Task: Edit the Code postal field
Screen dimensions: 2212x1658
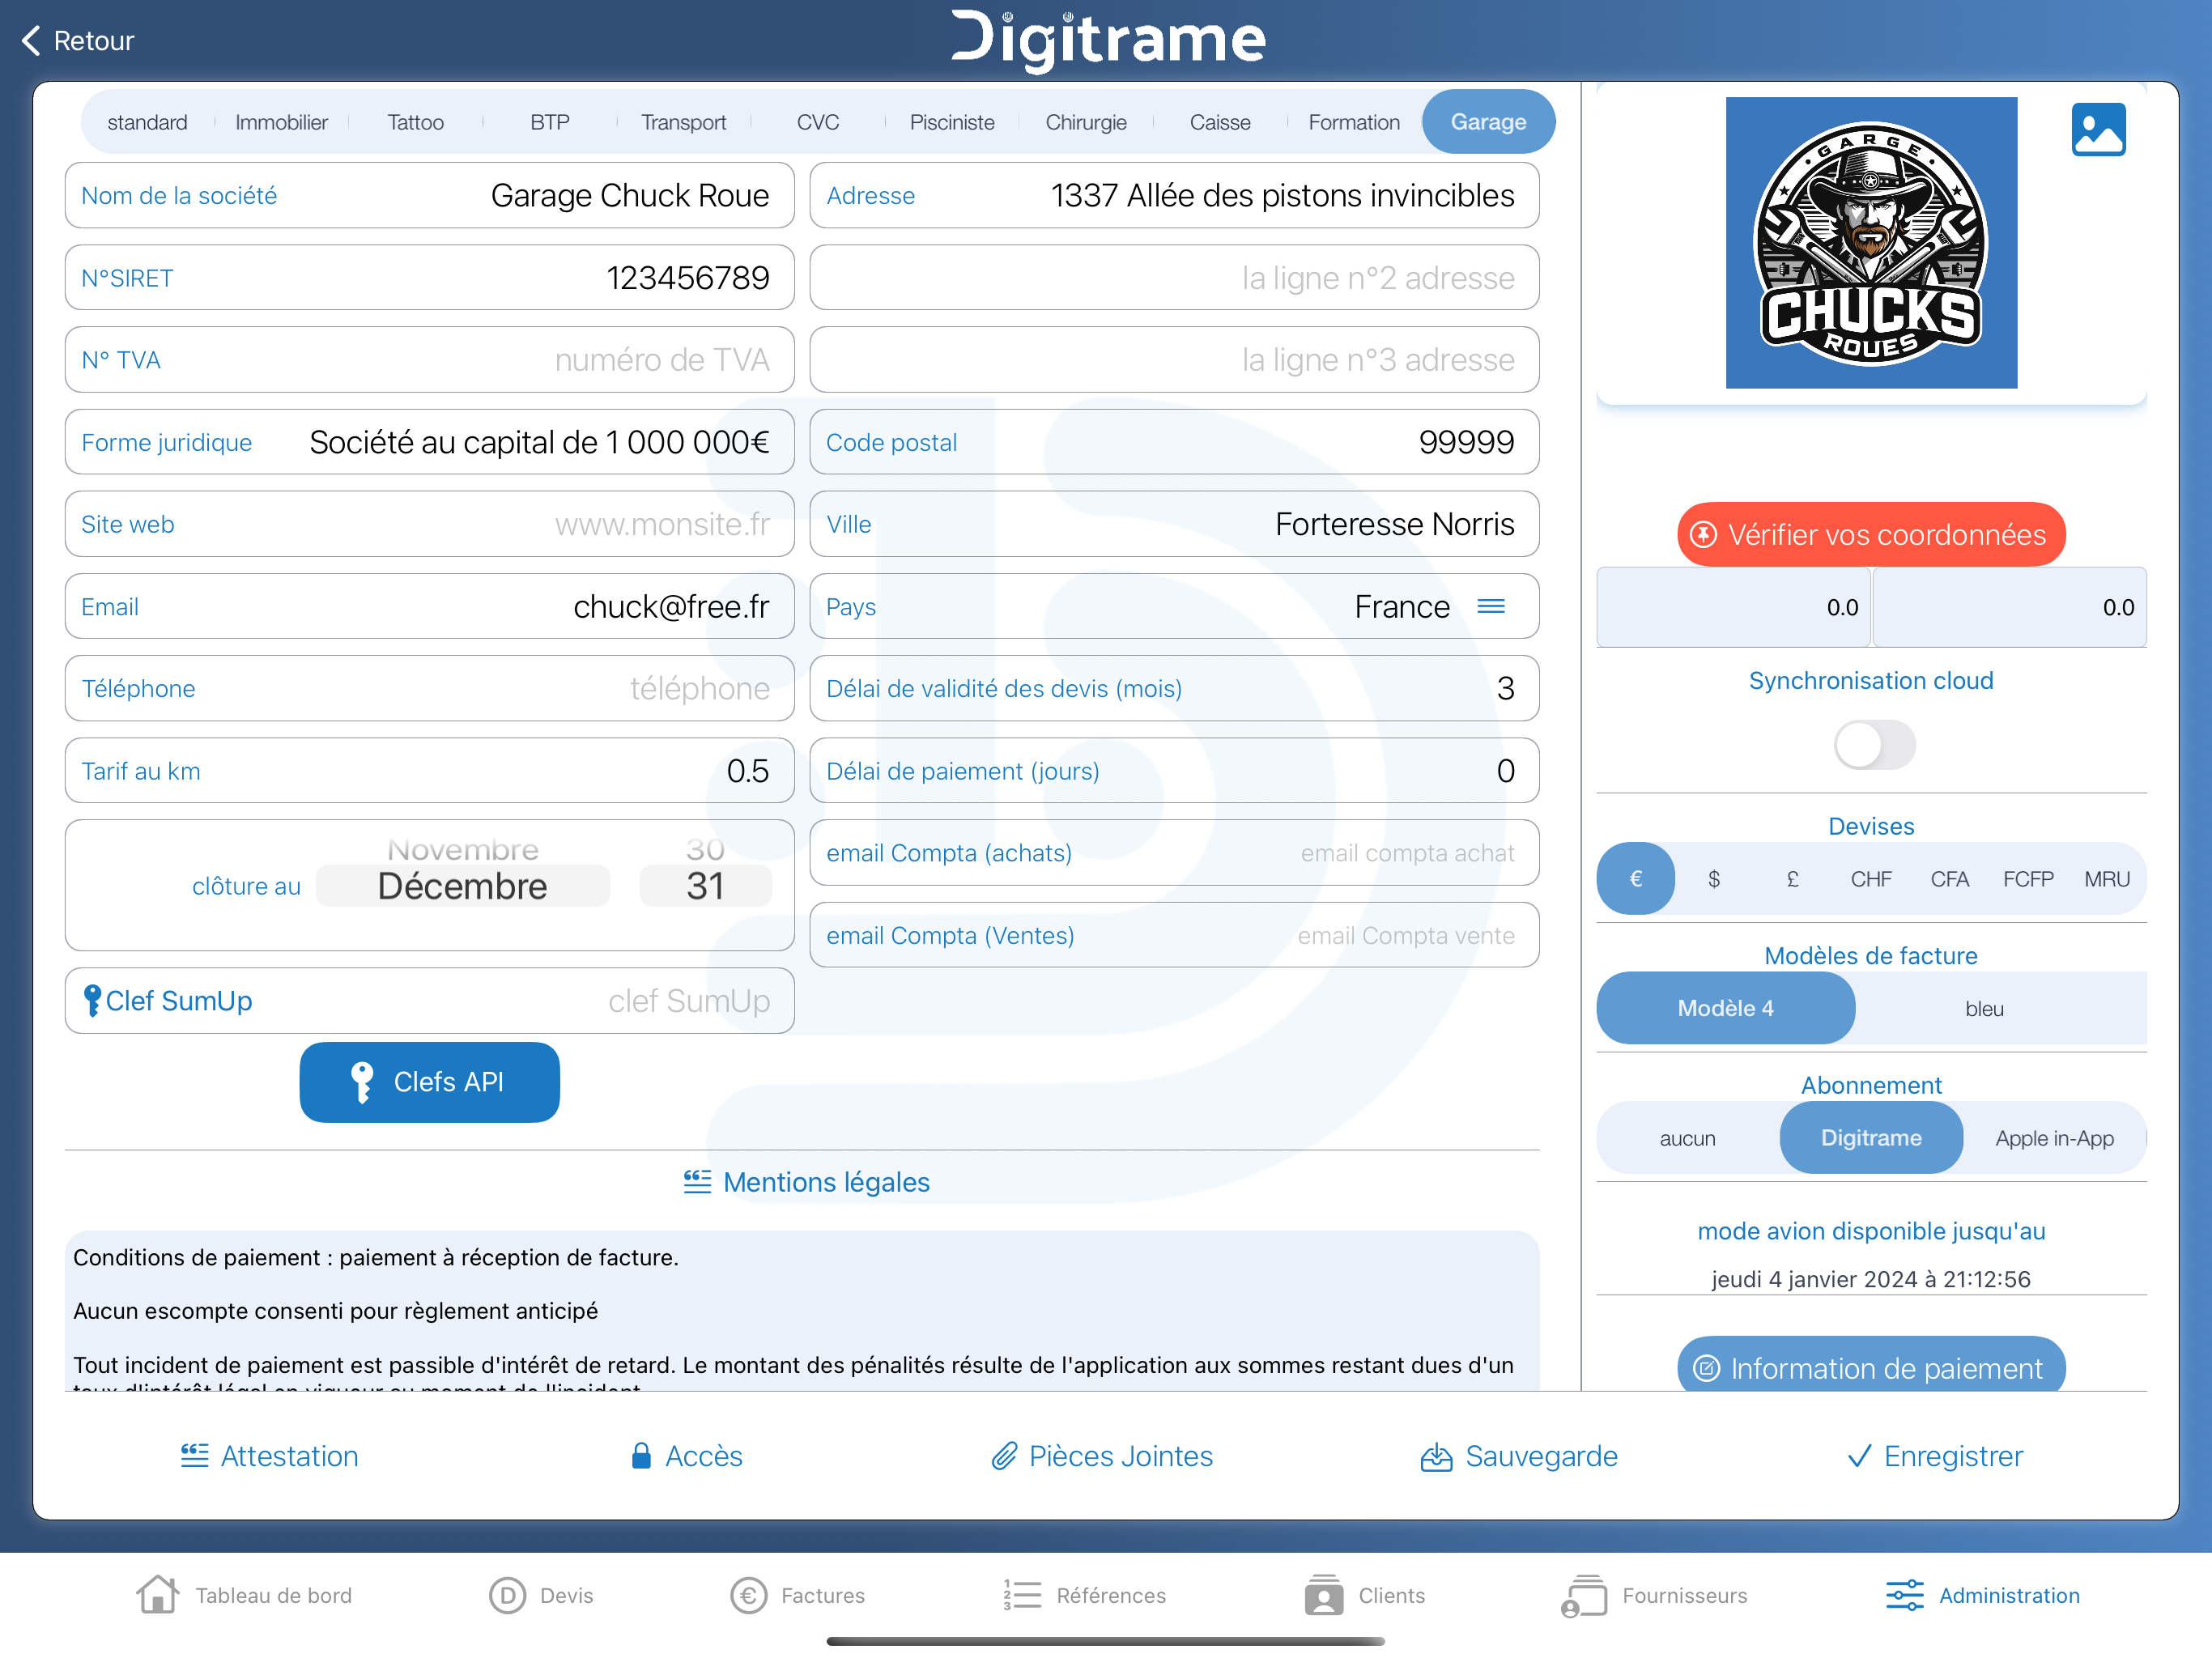Action: [1174, 442]
